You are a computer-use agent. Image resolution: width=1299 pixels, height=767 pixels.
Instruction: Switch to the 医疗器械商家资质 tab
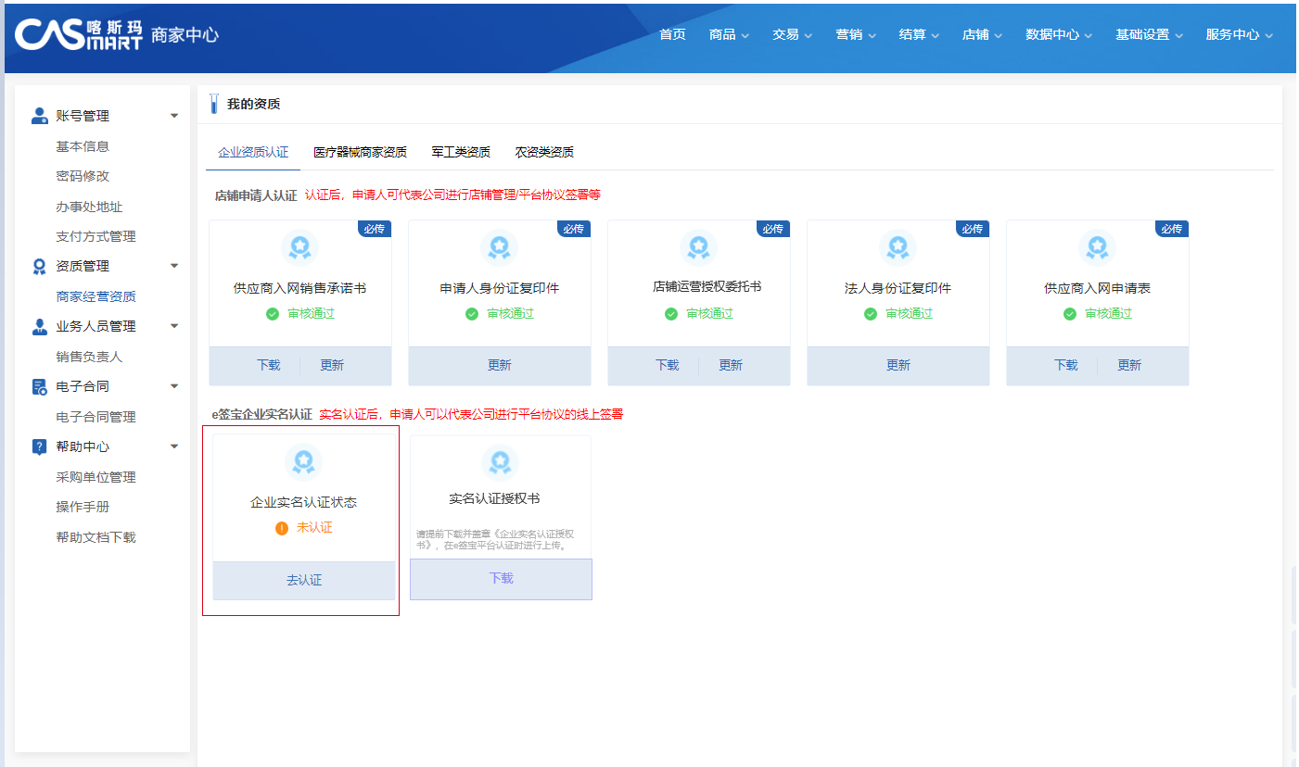(360, 152)
